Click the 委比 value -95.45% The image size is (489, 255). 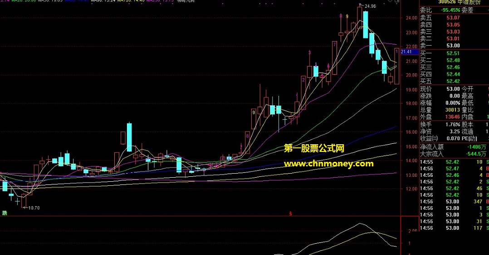coord(450,10)
